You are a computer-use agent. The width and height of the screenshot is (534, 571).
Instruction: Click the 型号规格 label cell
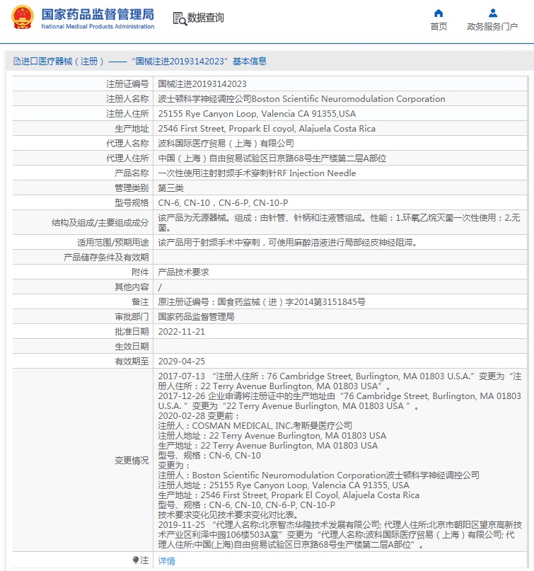83,203
